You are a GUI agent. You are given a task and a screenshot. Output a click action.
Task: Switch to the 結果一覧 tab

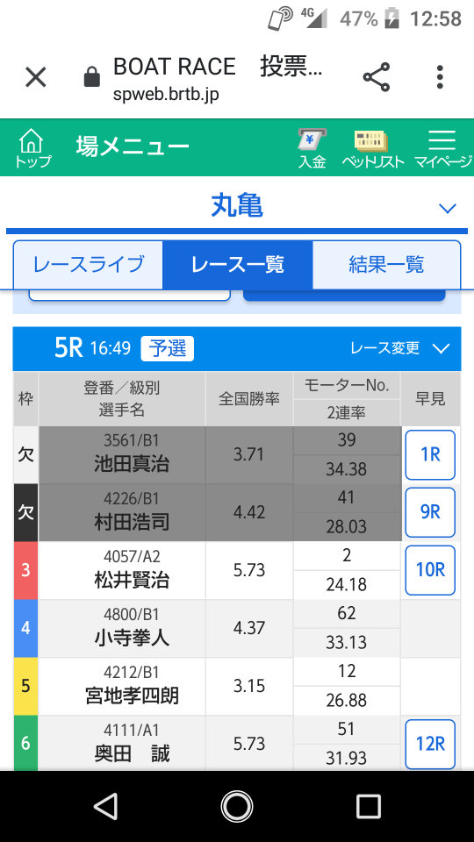(x=386, y=265)
